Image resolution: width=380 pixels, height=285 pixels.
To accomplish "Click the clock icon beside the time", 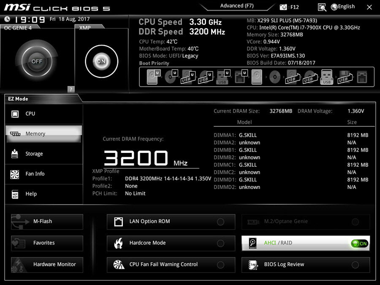I will [x=7, y=19].
